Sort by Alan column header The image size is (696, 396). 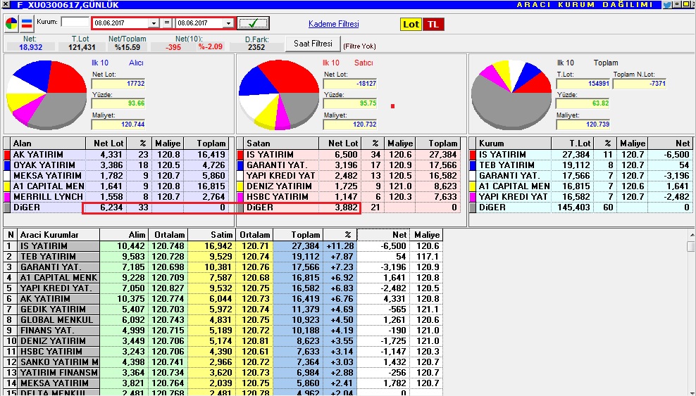(x=48, y=143)
